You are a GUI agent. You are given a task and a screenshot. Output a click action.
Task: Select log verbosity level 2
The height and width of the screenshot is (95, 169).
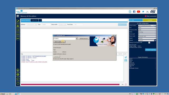[119, 54]
